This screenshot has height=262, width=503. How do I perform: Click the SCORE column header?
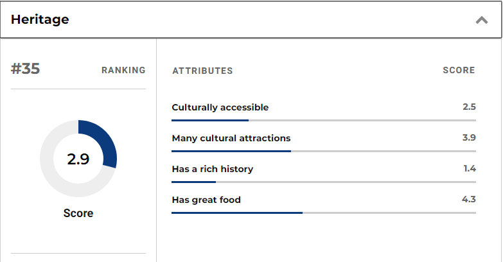[459, 70]
